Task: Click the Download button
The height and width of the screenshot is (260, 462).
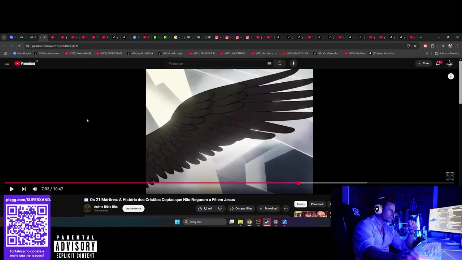Action: tap(269, 208)
